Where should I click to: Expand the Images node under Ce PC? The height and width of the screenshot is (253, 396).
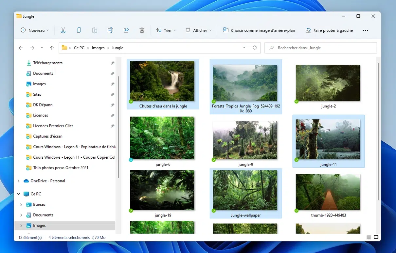[x=21, y=226]
